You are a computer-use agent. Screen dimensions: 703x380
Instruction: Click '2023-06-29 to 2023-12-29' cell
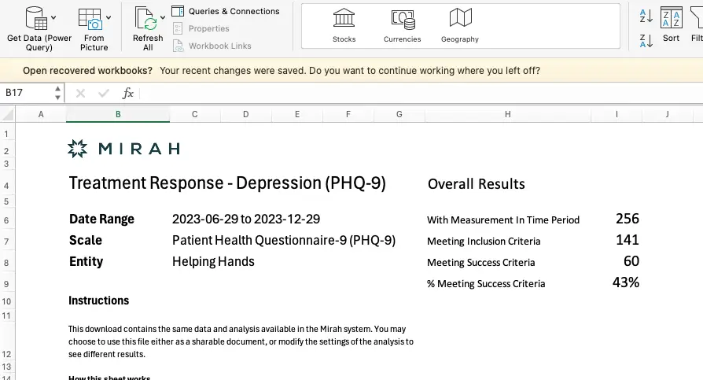click(x=246, y=219)
